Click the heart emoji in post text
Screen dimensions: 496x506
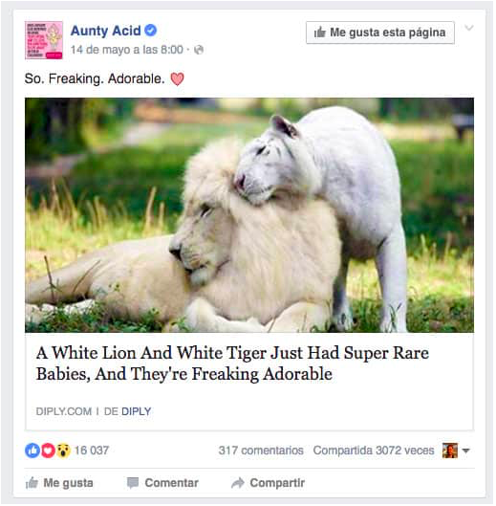point(177,79)
